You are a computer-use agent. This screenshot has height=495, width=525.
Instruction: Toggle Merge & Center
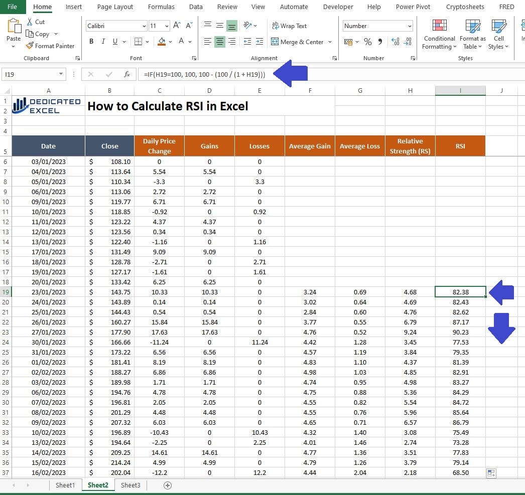(x=297, y=42)
